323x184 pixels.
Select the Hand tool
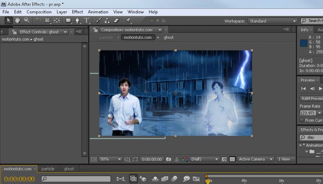coord(18,20)
